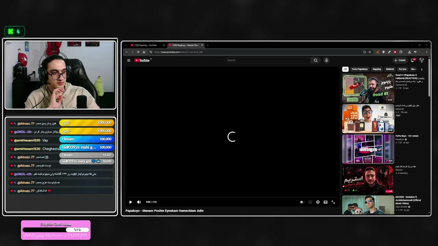
Task: View site information for youtube.com
Action: [x=151, y=52]
